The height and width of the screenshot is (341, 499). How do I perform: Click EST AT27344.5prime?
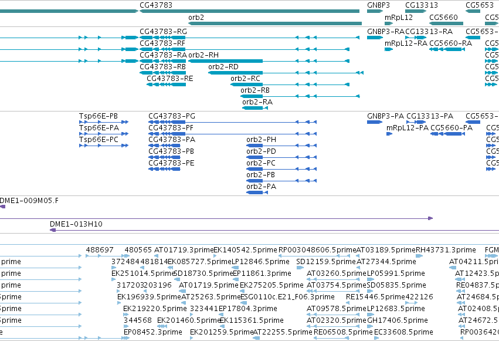click(x=386, y=262)
